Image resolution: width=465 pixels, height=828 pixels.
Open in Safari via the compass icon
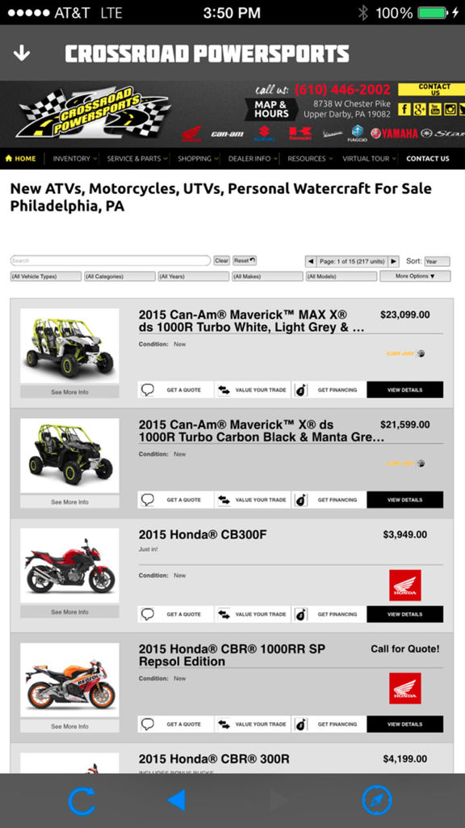pyautogui.click(x=377, y=801)
